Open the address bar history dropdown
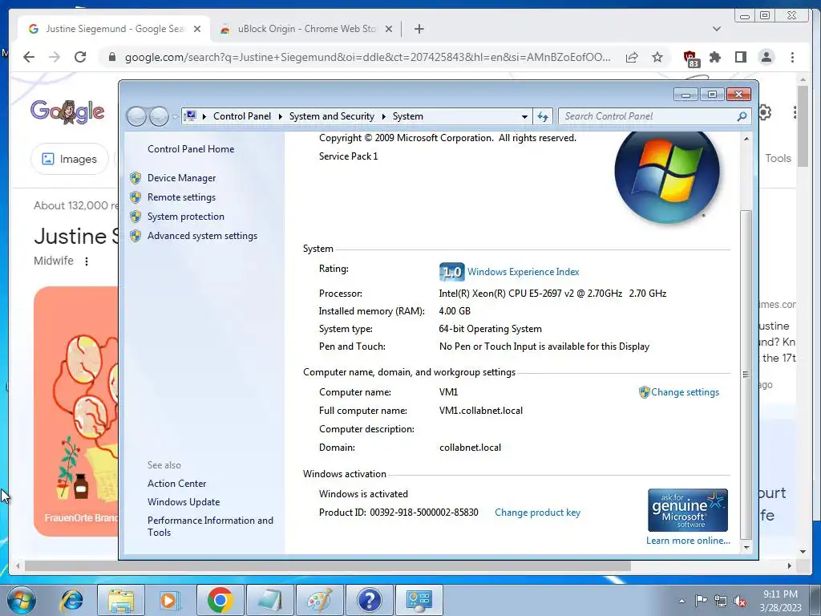The height and width of the screenshot is (616, 821). [x=524, y=117]
